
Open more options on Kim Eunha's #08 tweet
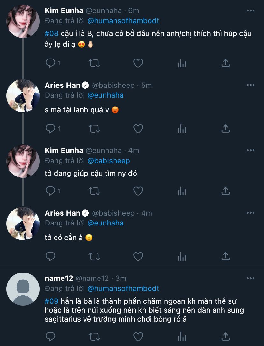tap(251, 10)
